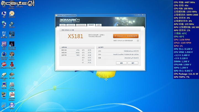The image size is (199, 112).
Task: Open the CINEBENCH R11.5 shortcut
Action: tap(4, 56)
